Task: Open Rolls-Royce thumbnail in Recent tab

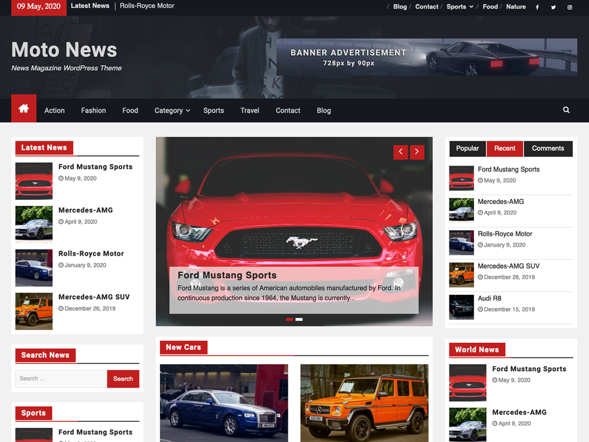Action: (x=461, y=243)
